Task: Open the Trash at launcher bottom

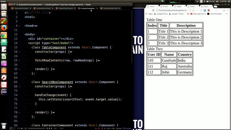Action: [x=4, y=126]
